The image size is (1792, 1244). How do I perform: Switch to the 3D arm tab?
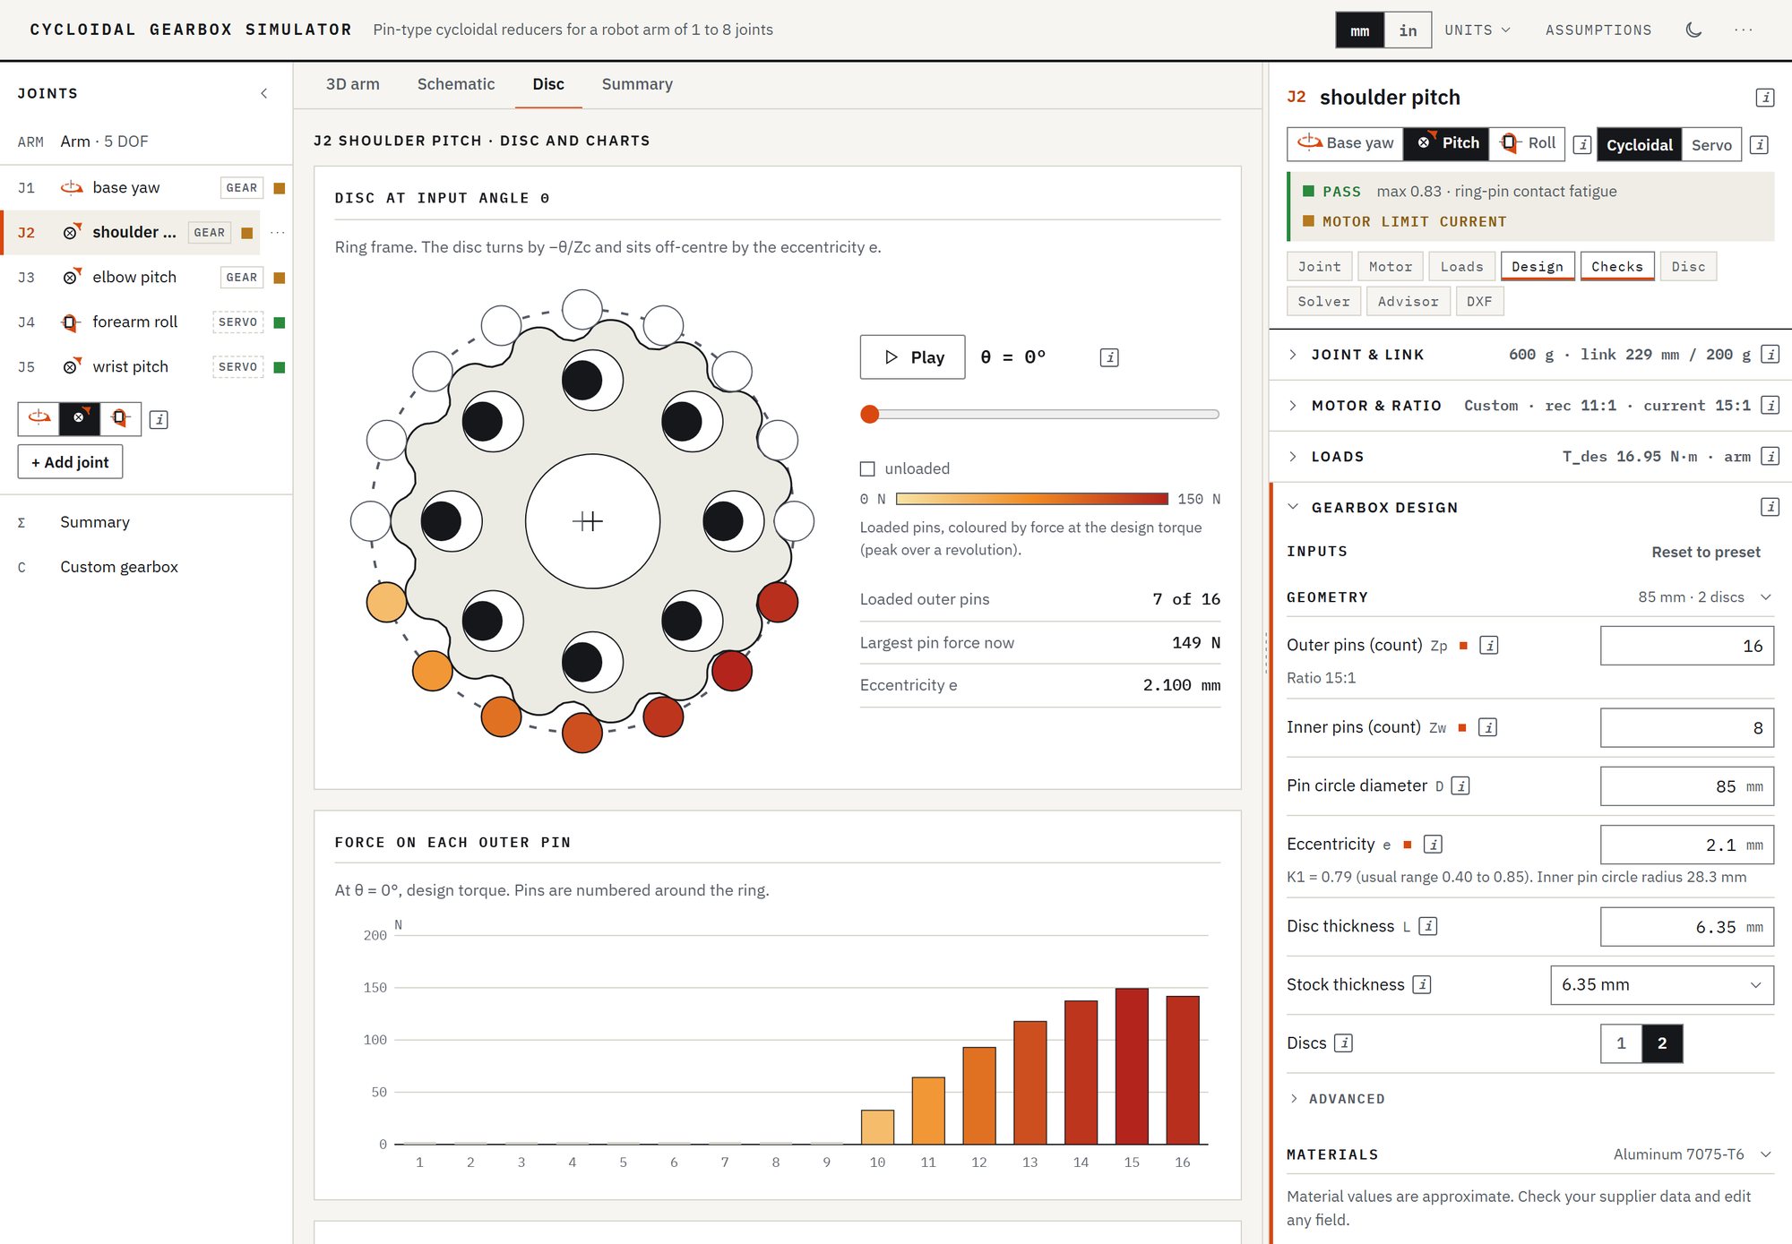click(x=353, y=84)
